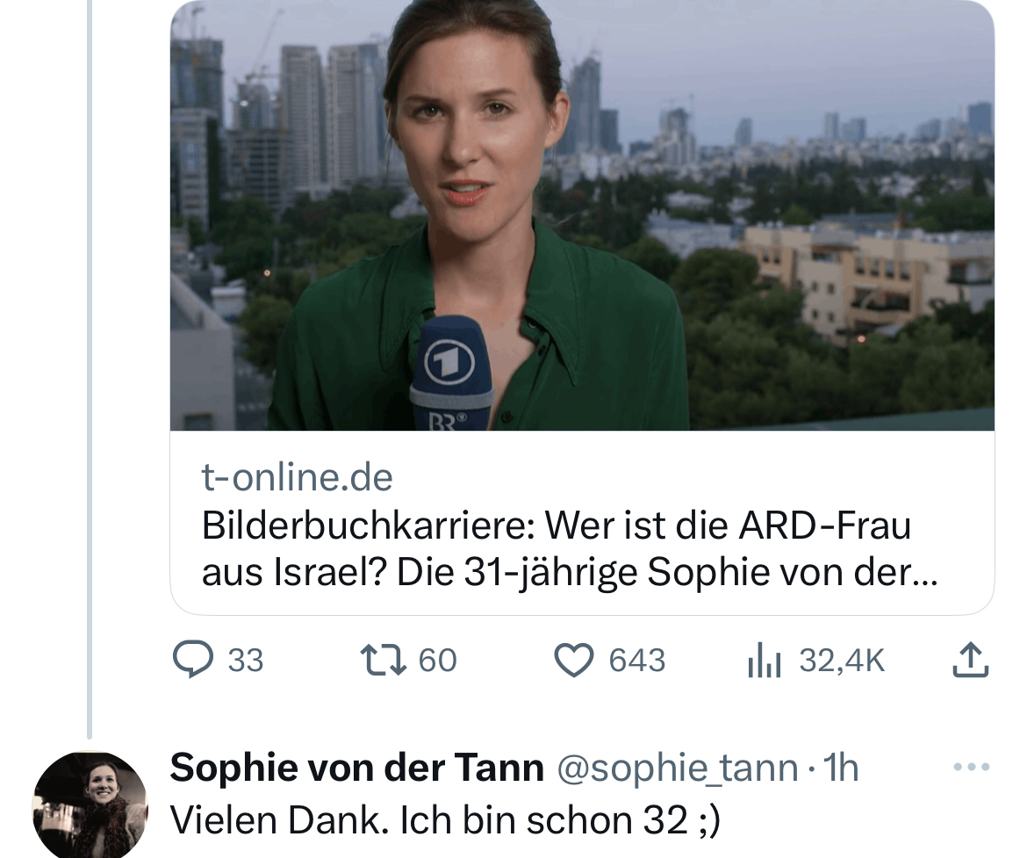Click the reply count 33
1027x858 pixels.
pos(245,661)
